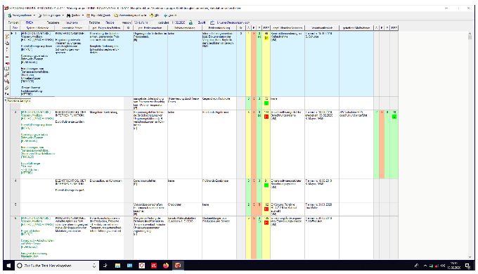
Task: Select row number 5 in the table
Action: pos(15,204)
